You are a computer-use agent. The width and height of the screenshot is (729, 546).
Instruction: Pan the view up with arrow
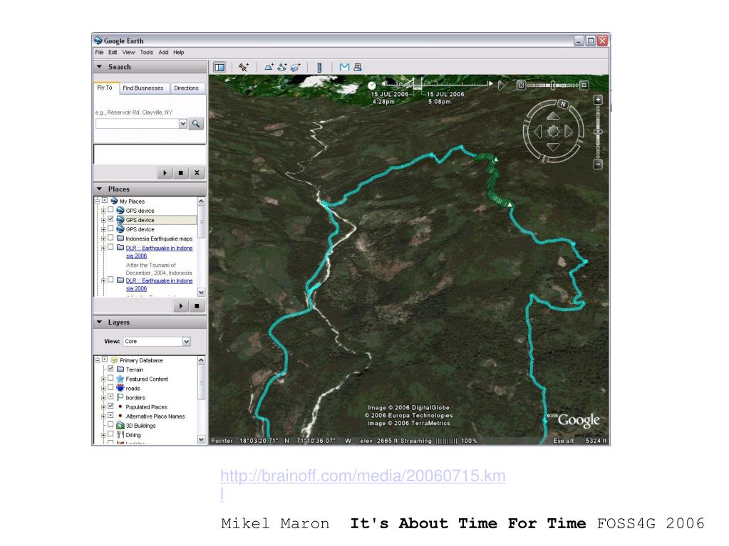click(553, 115)
